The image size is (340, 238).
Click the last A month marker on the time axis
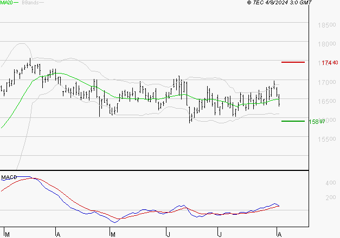click(x=279, y=235)
